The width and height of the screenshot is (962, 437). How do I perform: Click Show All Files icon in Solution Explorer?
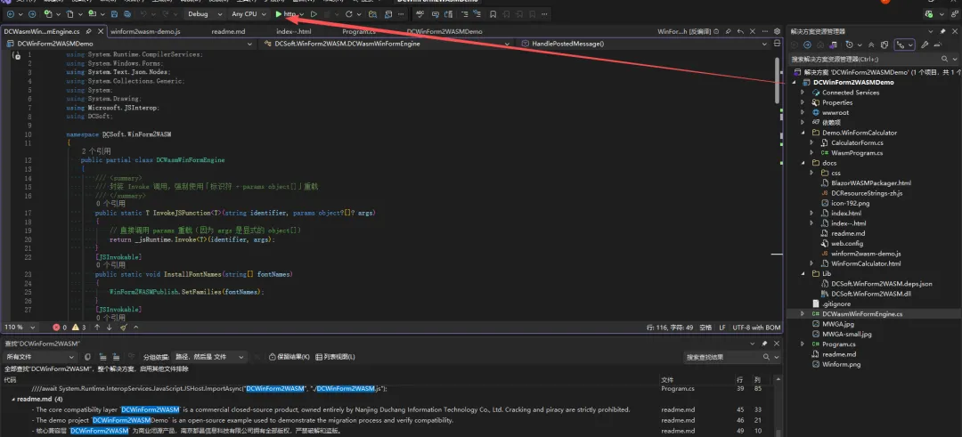(885, 45)
